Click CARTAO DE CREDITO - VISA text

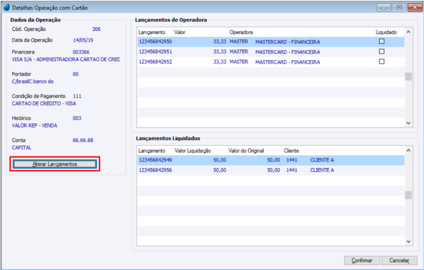[44, 103]
